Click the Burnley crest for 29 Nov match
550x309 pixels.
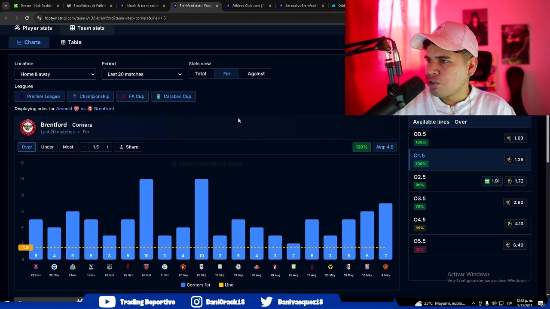[36, 267]
